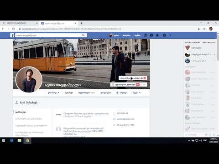Click the search magnifier icon

click(83, 35)
